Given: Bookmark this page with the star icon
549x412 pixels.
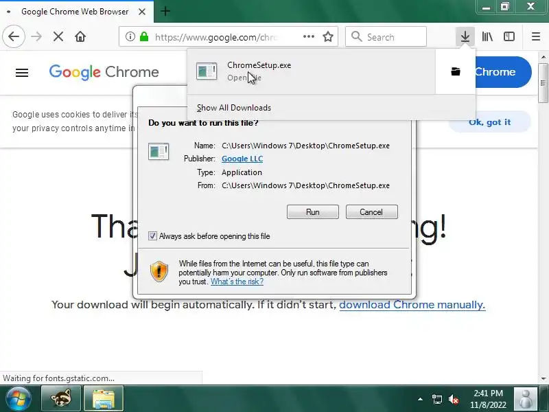Looking at the screenshot, I should tap(328, 36).
